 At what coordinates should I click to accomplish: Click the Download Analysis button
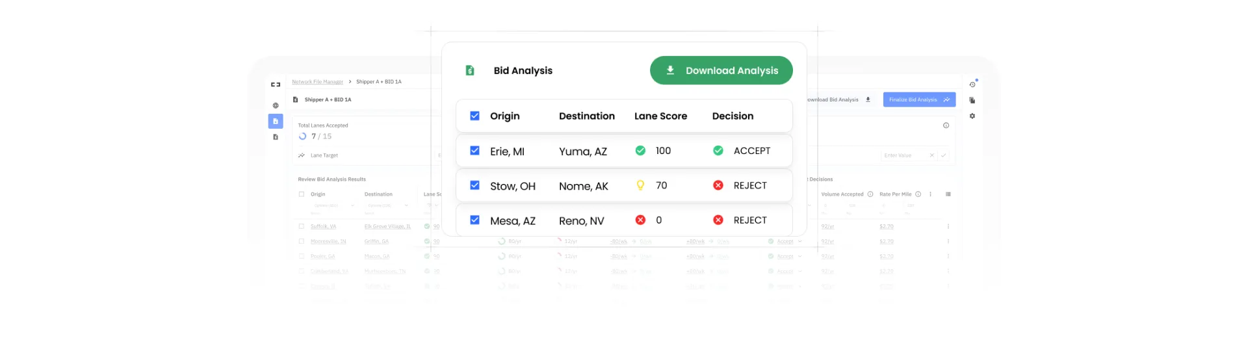(721, 70)
